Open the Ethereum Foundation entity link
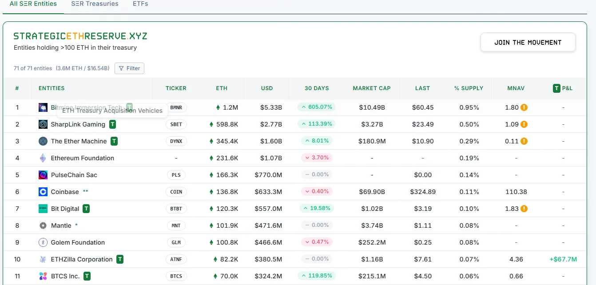The image size is (596, 285). click(83, 158)
